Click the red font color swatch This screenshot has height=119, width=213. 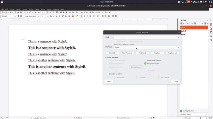73,16
